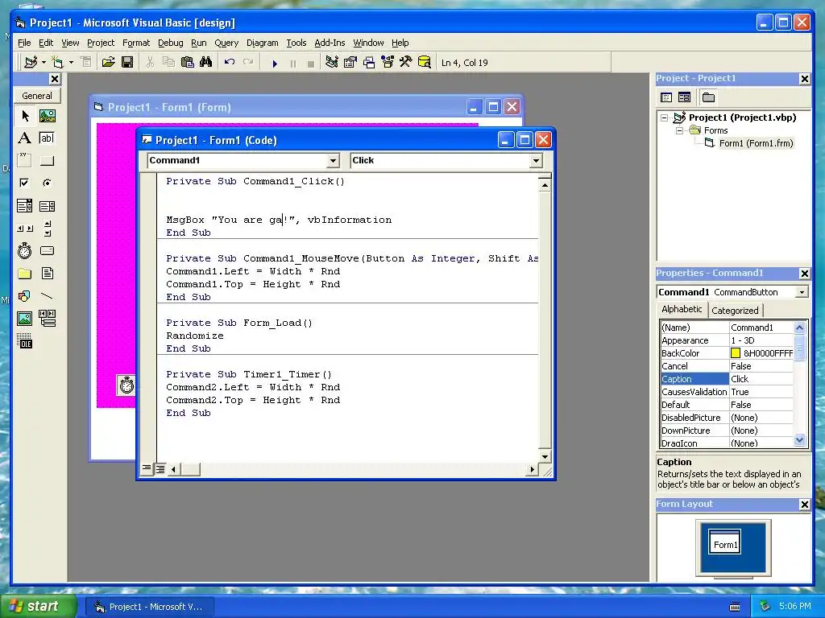The width and height of the screenshot is (825, 618).
Task: Open Toolbox from toolbar icon
Action: point(406,62)
